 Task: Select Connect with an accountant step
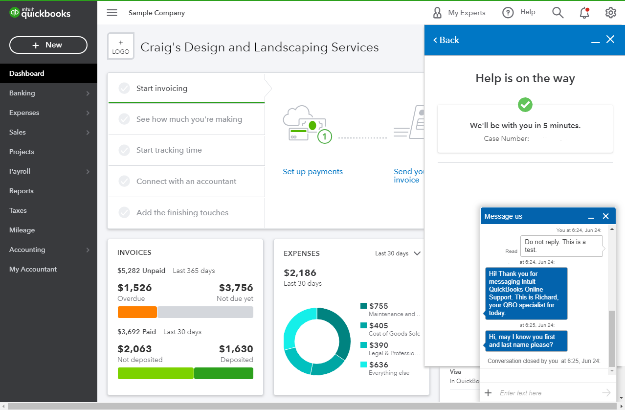tap(186, 182)
